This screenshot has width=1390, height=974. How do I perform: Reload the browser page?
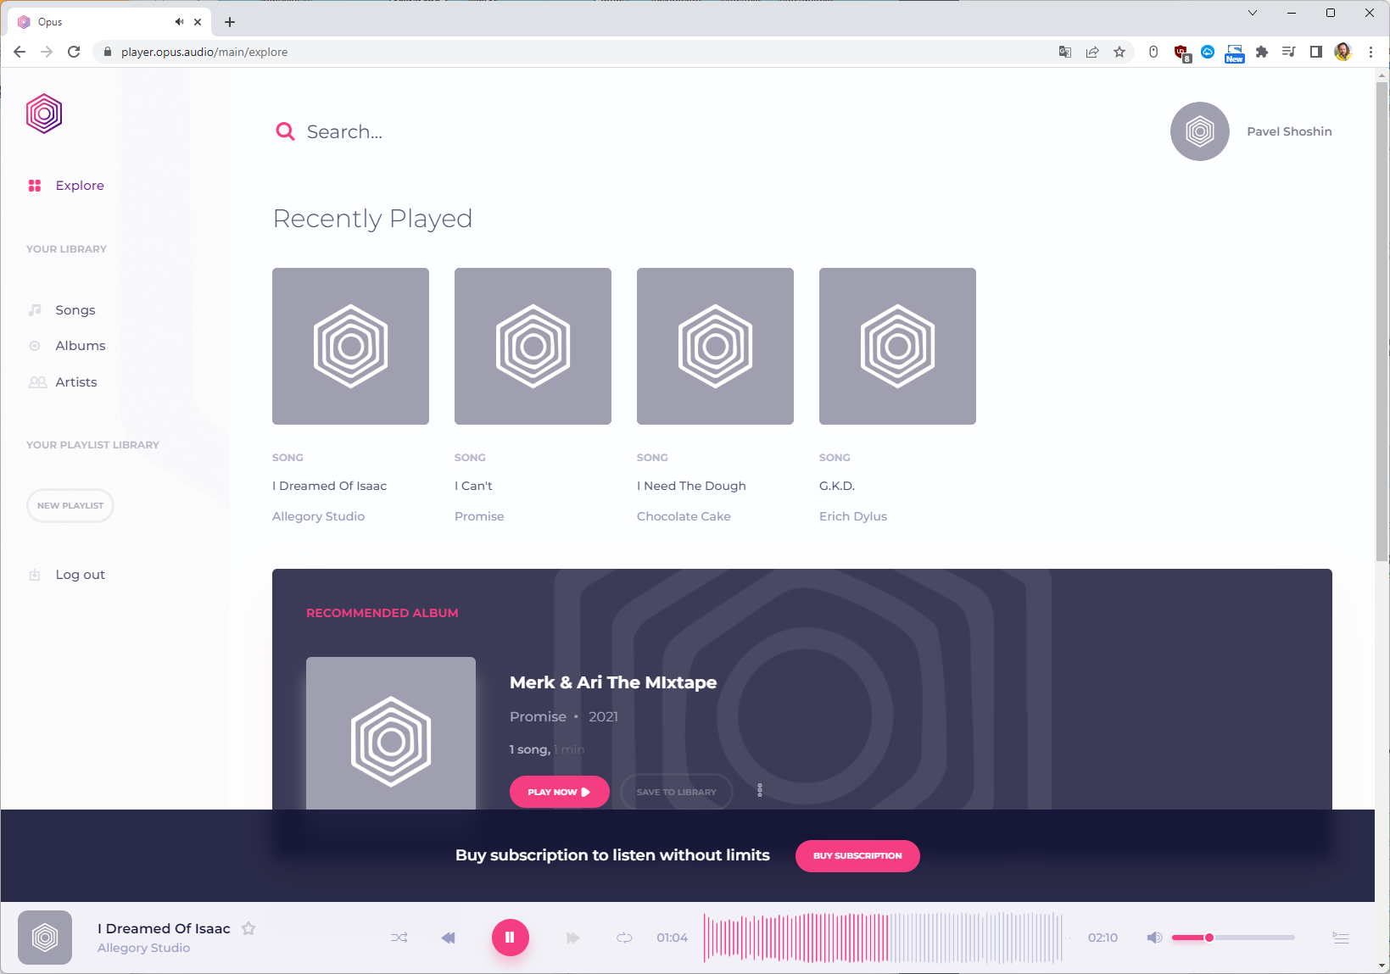click(x=74, y=52)
